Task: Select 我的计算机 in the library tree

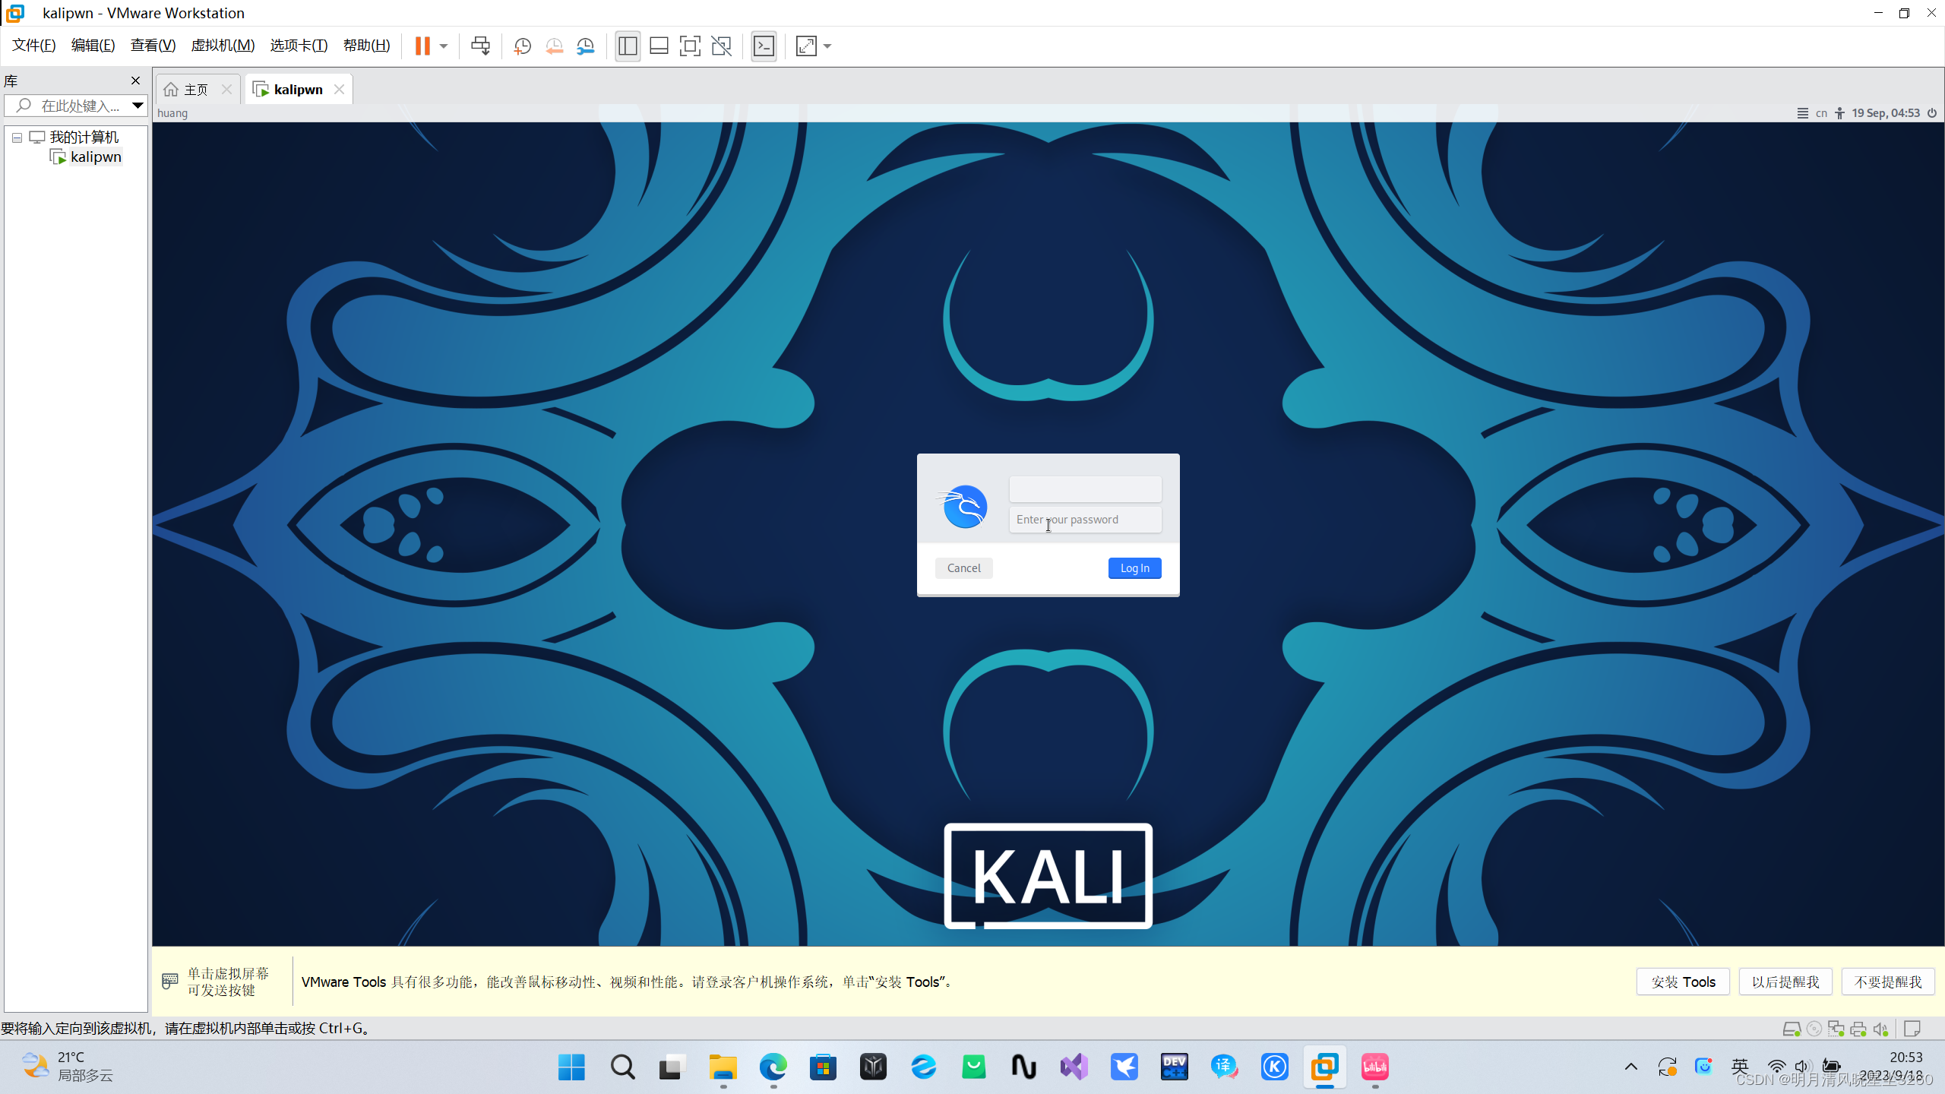Action: coord(84,138)
